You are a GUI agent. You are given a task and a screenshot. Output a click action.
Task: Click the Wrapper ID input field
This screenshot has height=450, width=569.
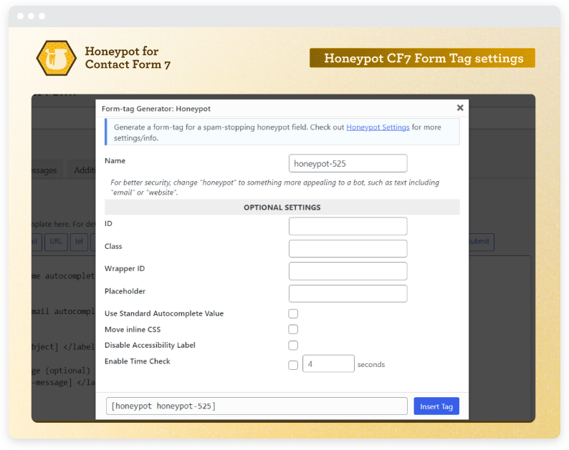tap(348, 271)
